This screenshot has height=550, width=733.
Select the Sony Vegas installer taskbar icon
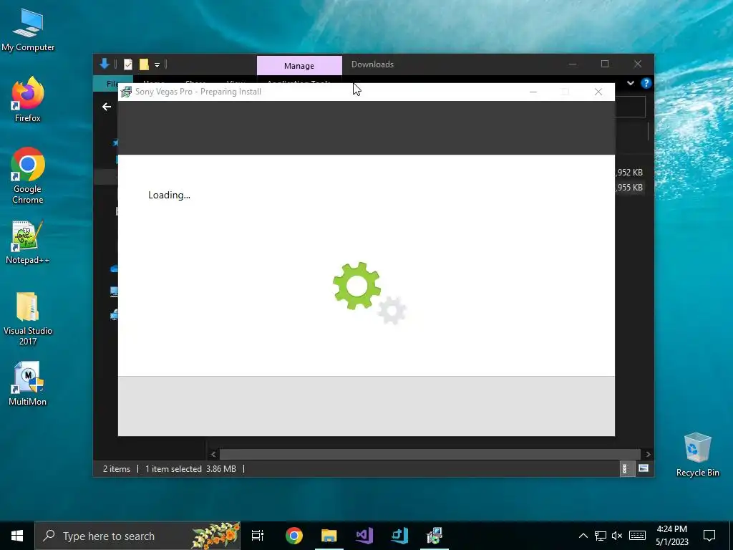[x=435, y=536]
